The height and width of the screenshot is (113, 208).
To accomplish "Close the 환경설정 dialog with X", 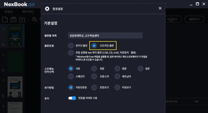I will pos(160,8).
